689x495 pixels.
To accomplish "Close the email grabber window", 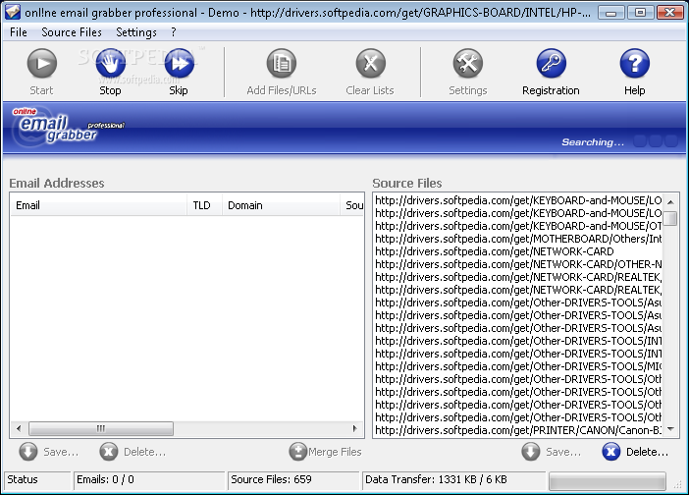I will (669, 13).
